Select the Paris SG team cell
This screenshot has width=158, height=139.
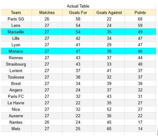16,19
